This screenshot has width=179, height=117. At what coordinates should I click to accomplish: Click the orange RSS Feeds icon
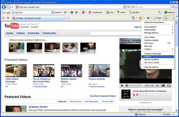(x=141, y=18)
